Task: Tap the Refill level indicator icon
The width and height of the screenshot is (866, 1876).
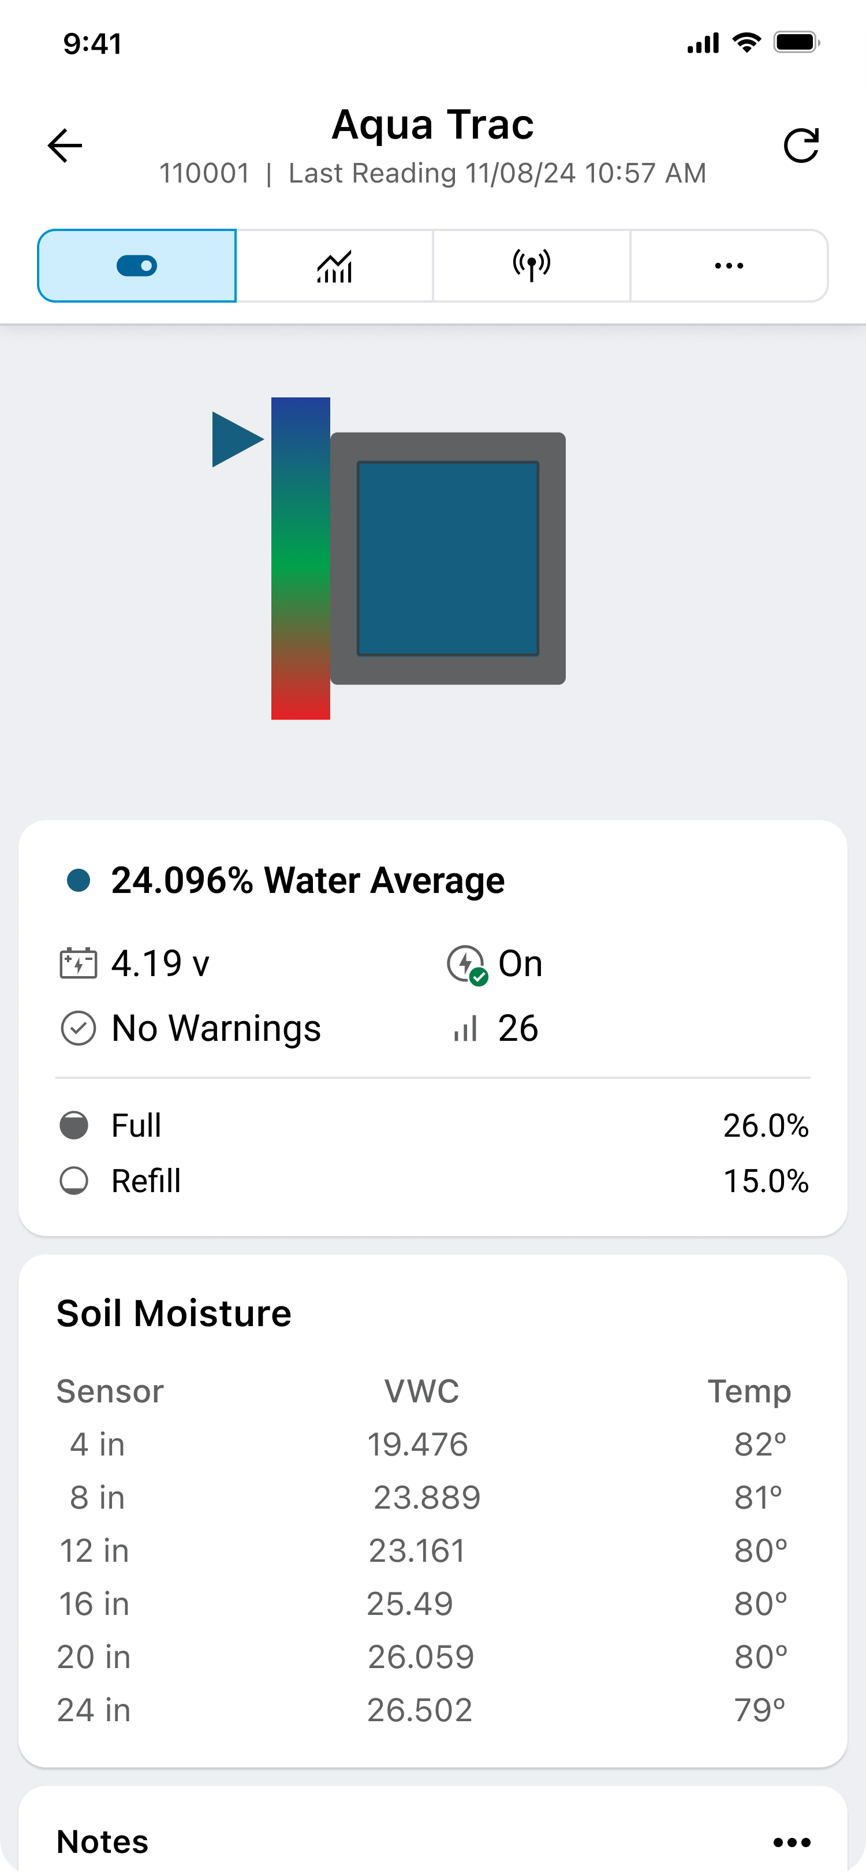Action: click(x=73, y=1181)
